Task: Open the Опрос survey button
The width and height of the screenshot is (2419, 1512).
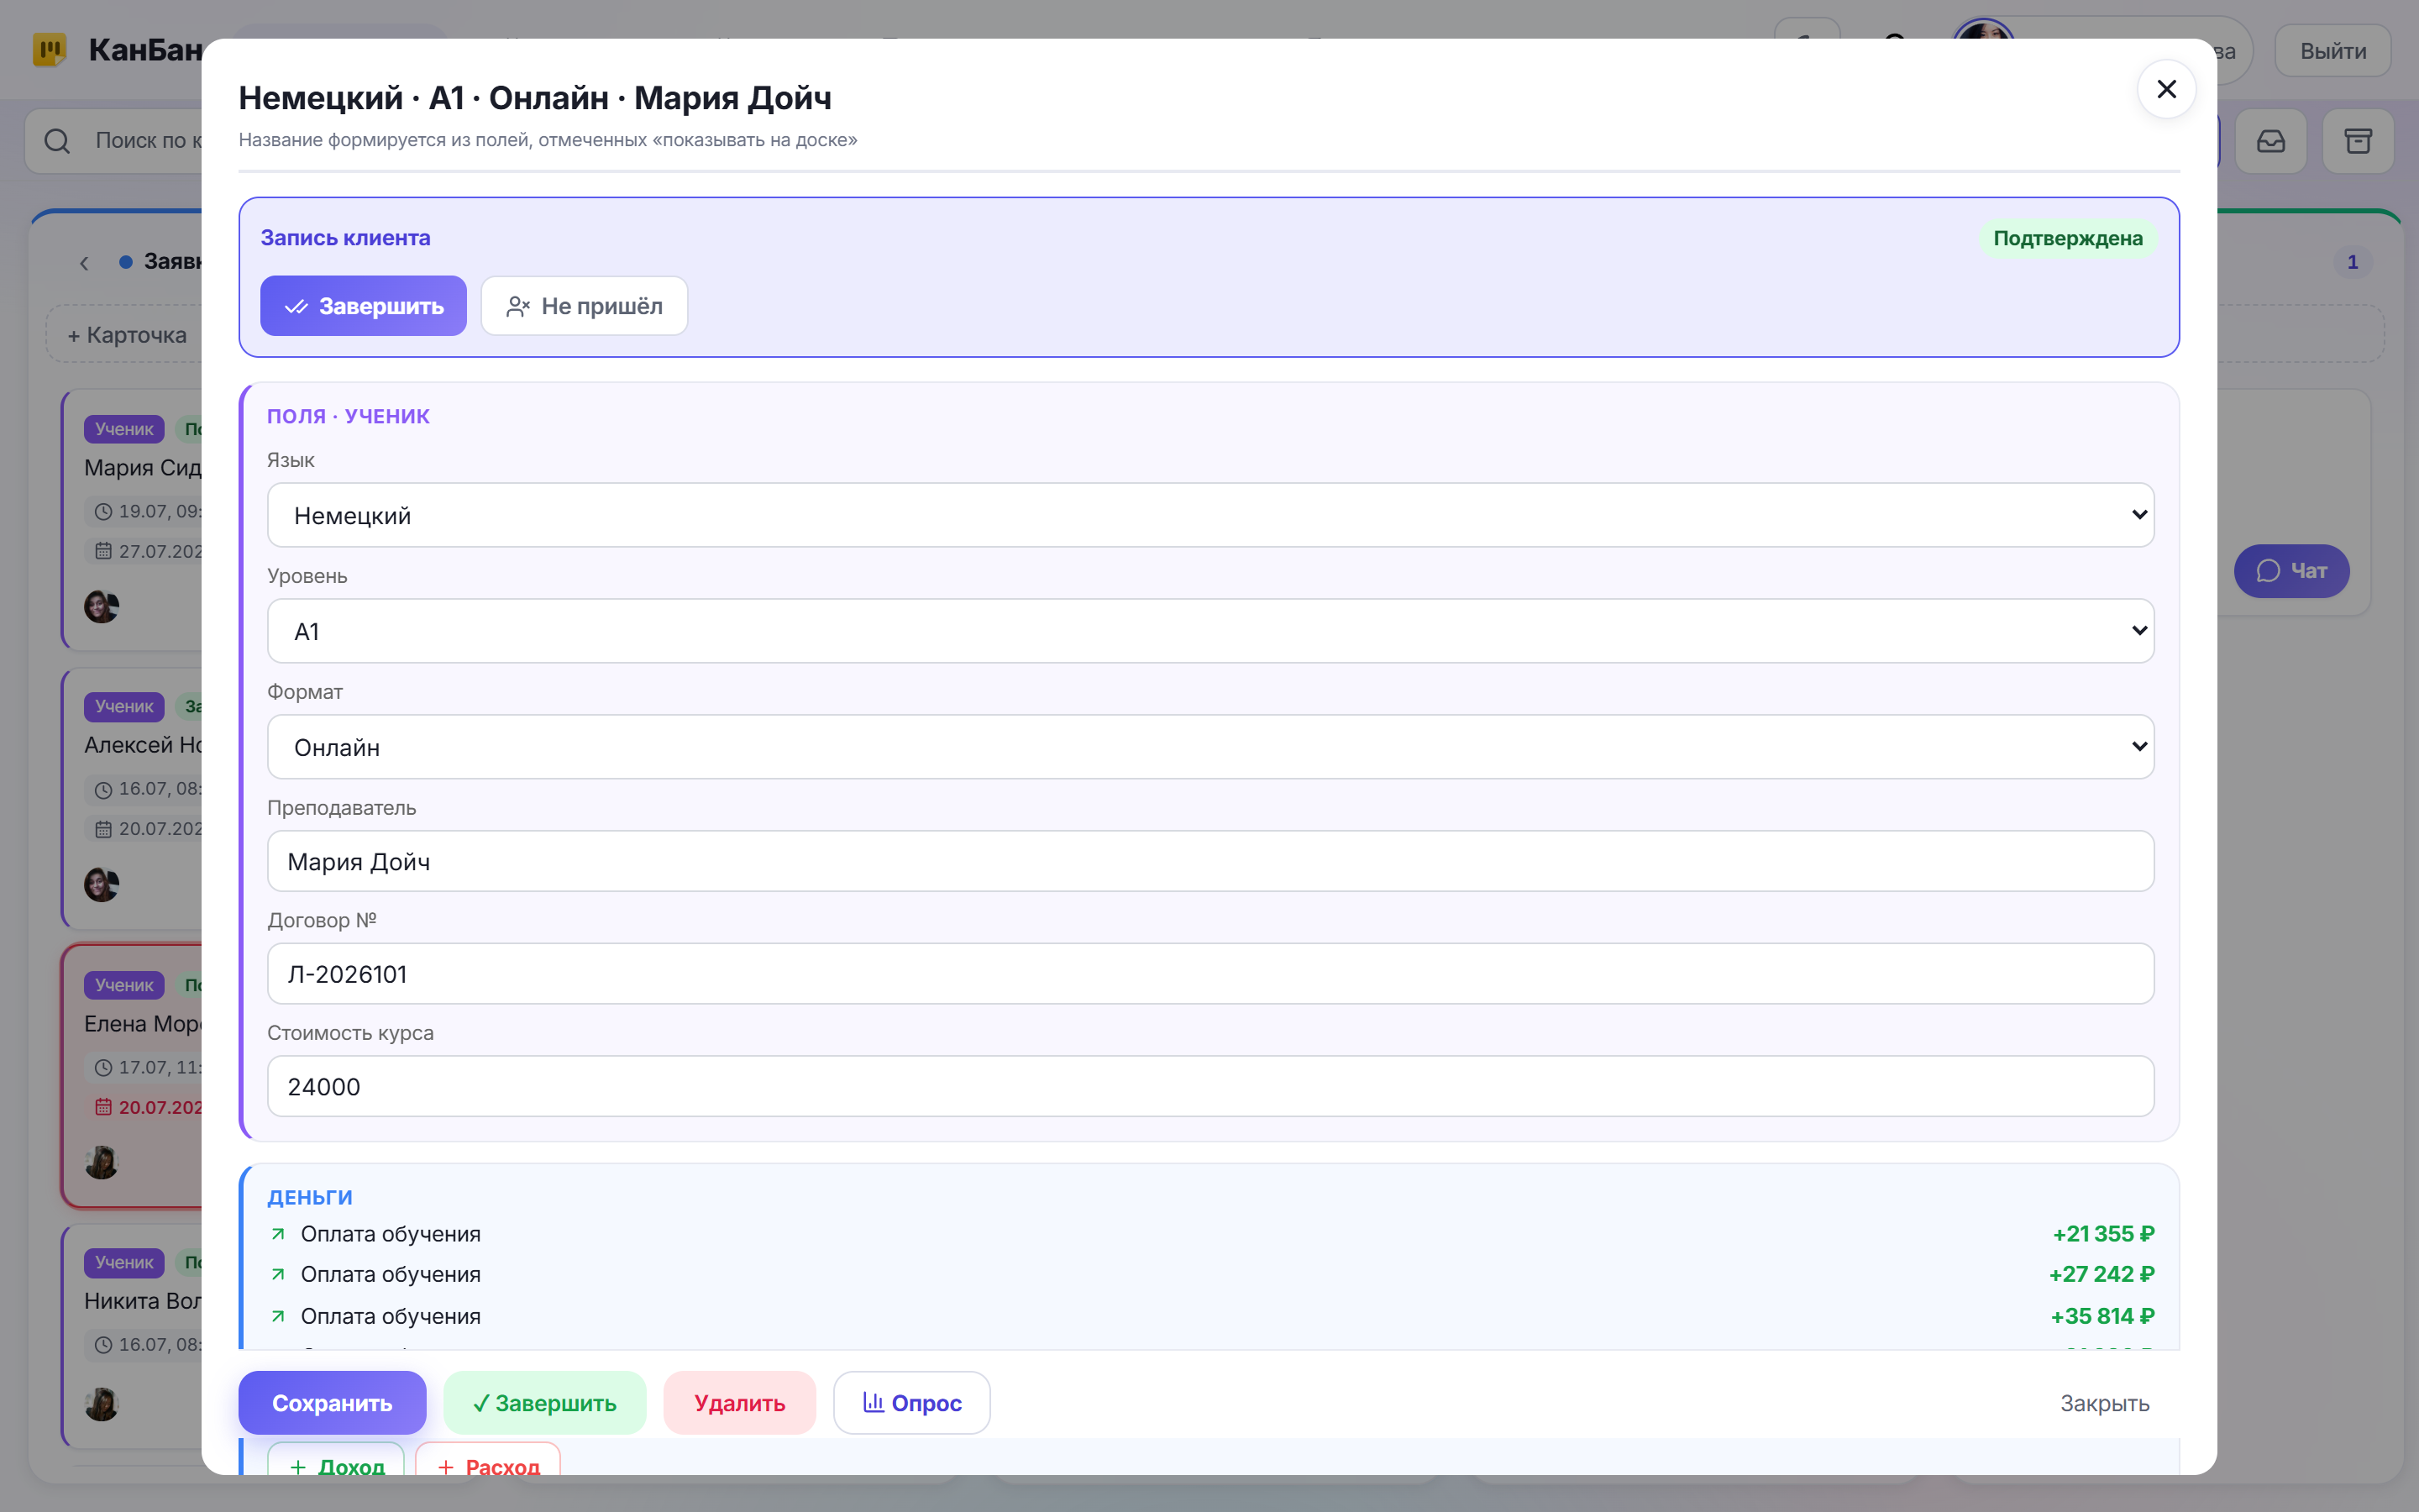Action: coord(911,1403)
